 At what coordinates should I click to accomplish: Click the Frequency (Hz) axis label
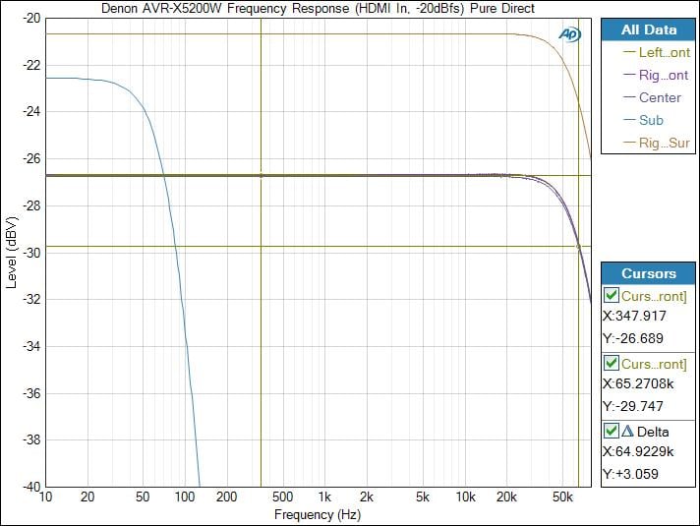coord(318,514)
